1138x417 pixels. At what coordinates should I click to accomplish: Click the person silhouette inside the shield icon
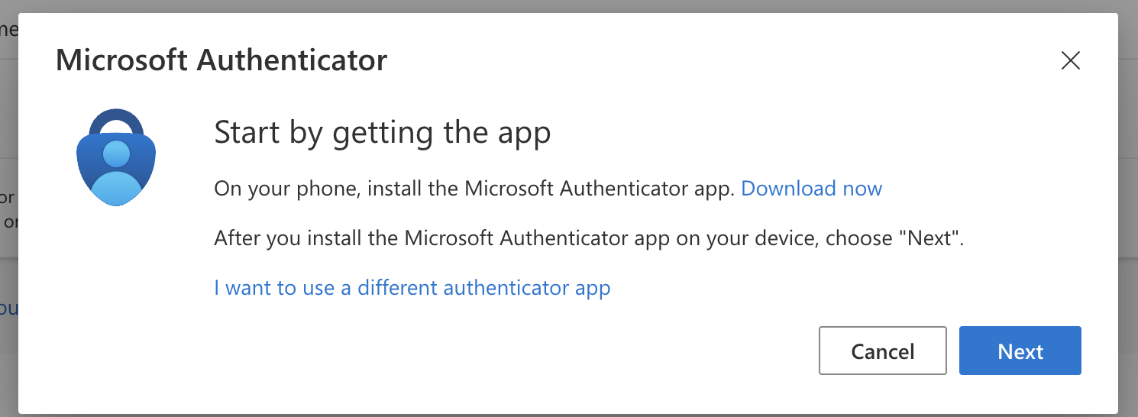[115, 172]
